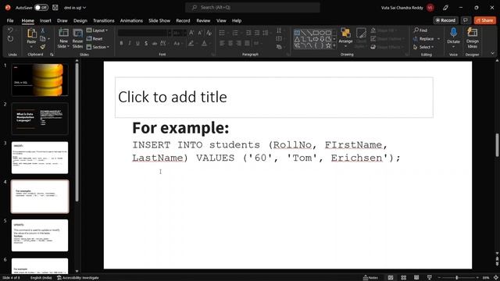The width and height of the screenshot is (500, 281).
Task: Open the Layout dropdown
Action: click(97, 30)
